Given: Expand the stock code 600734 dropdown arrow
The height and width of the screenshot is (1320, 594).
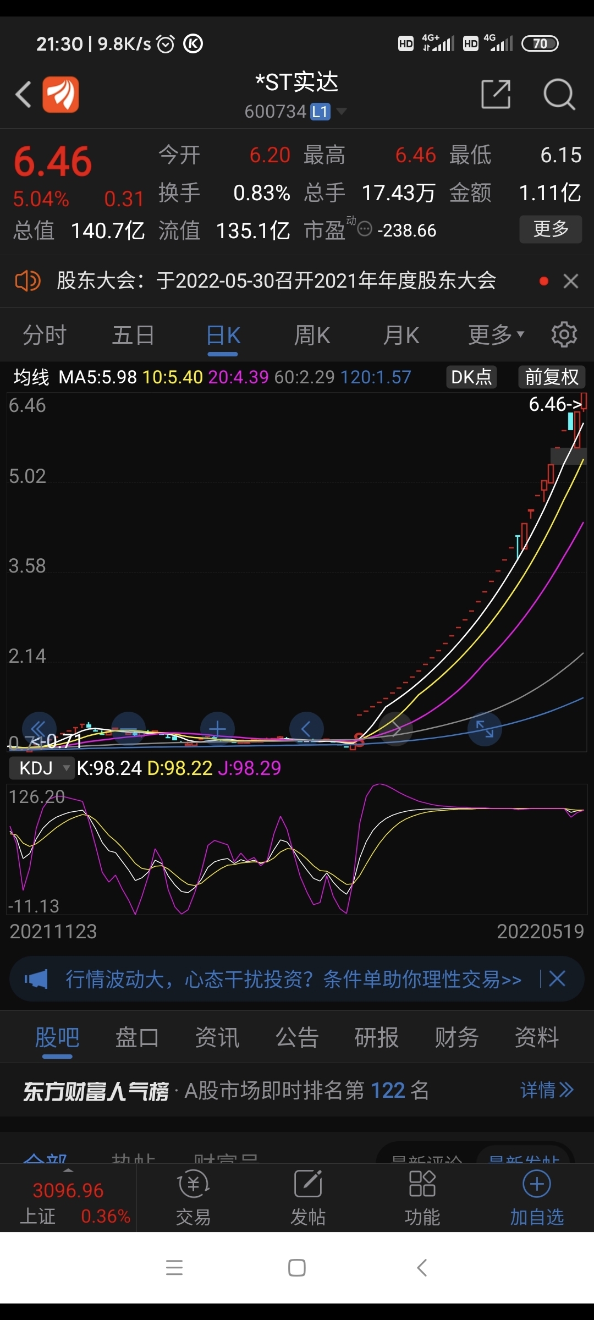Looking at the screenshot, I should [x=342, y=112].
